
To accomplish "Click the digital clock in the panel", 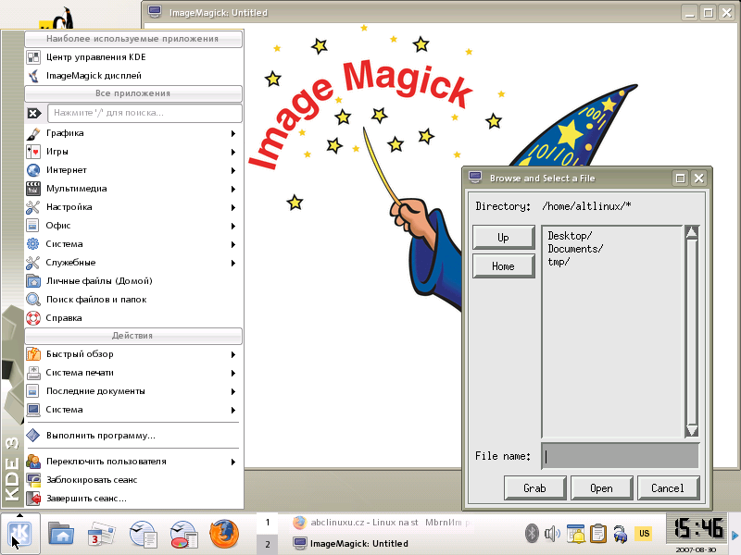I will point(698,528).
